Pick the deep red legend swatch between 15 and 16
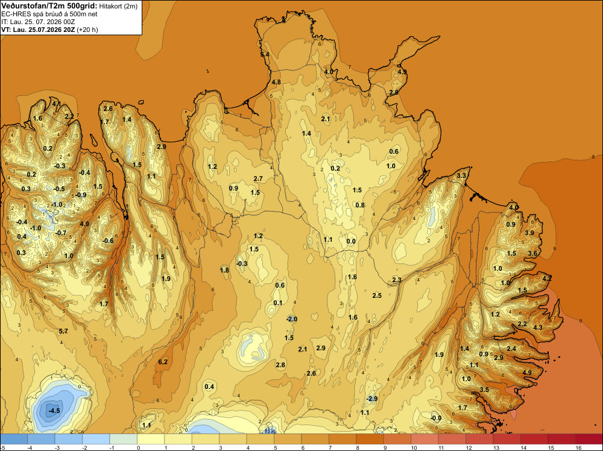Screen dimensions: 603x451 point(561,439)
